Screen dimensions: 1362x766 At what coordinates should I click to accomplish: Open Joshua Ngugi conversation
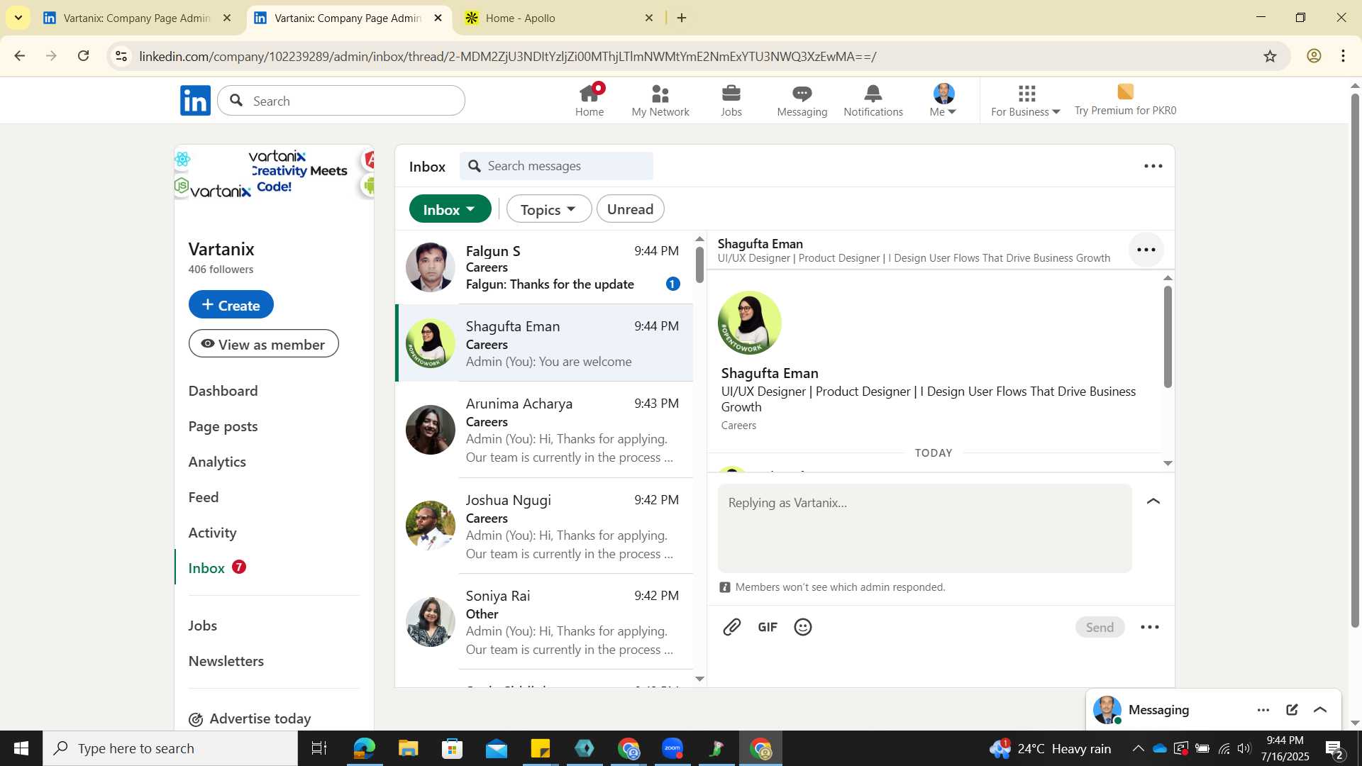tap(544, 526)
